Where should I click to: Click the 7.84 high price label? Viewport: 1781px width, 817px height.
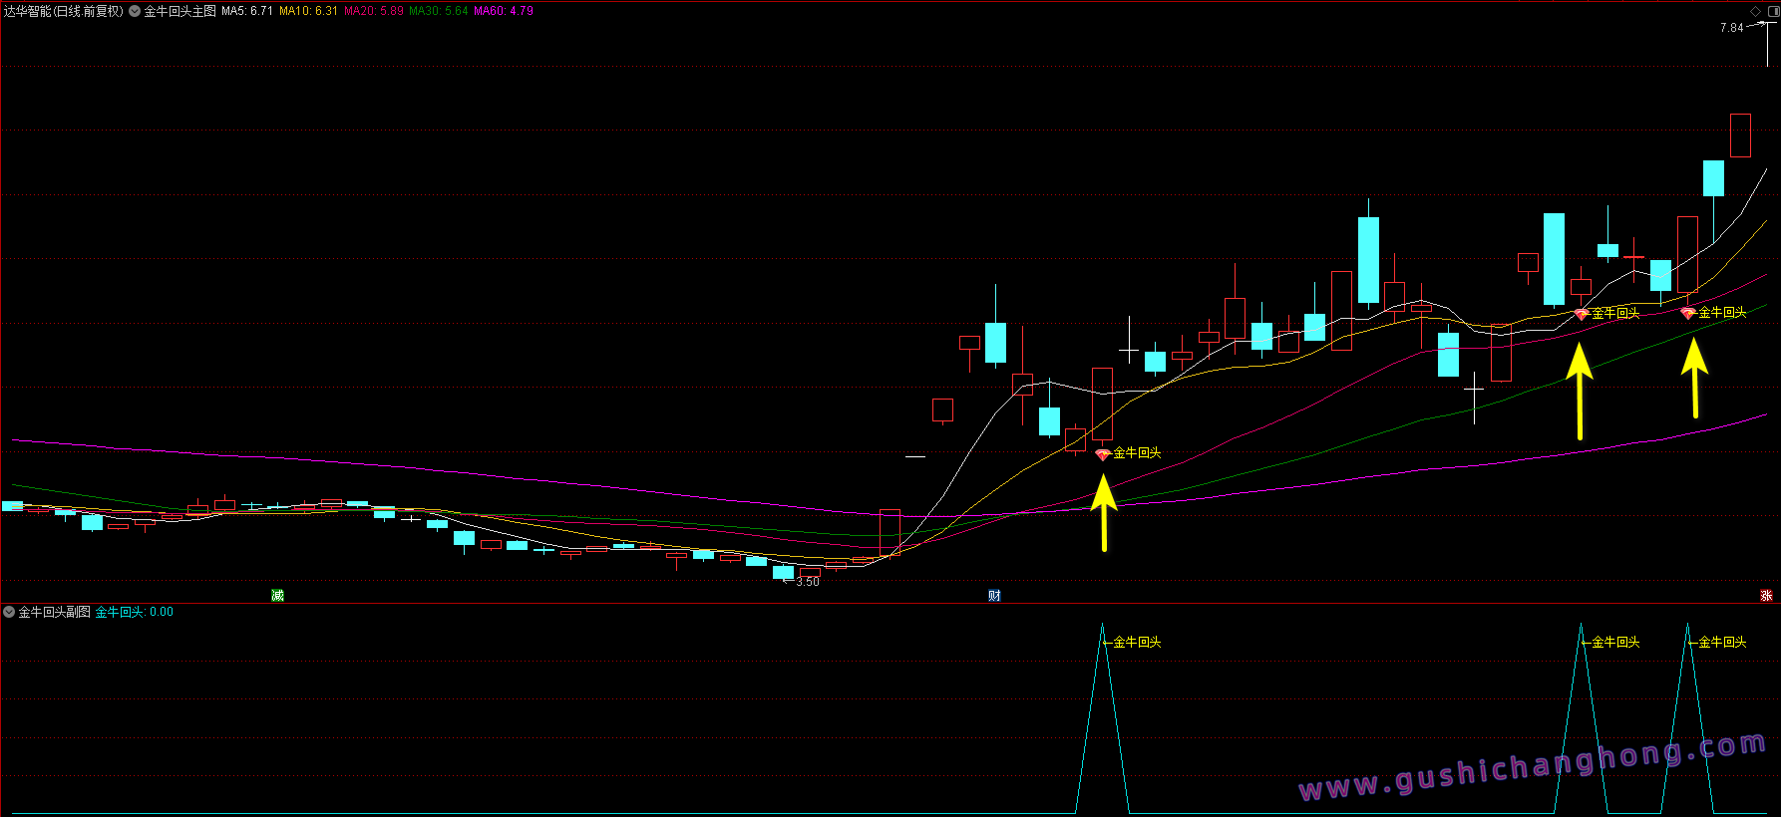click(1731, 28)
